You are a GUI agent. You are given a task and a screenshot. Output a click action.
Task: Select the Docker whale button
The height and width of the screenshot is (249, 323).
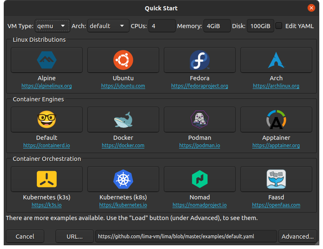[x=123, y=120]
